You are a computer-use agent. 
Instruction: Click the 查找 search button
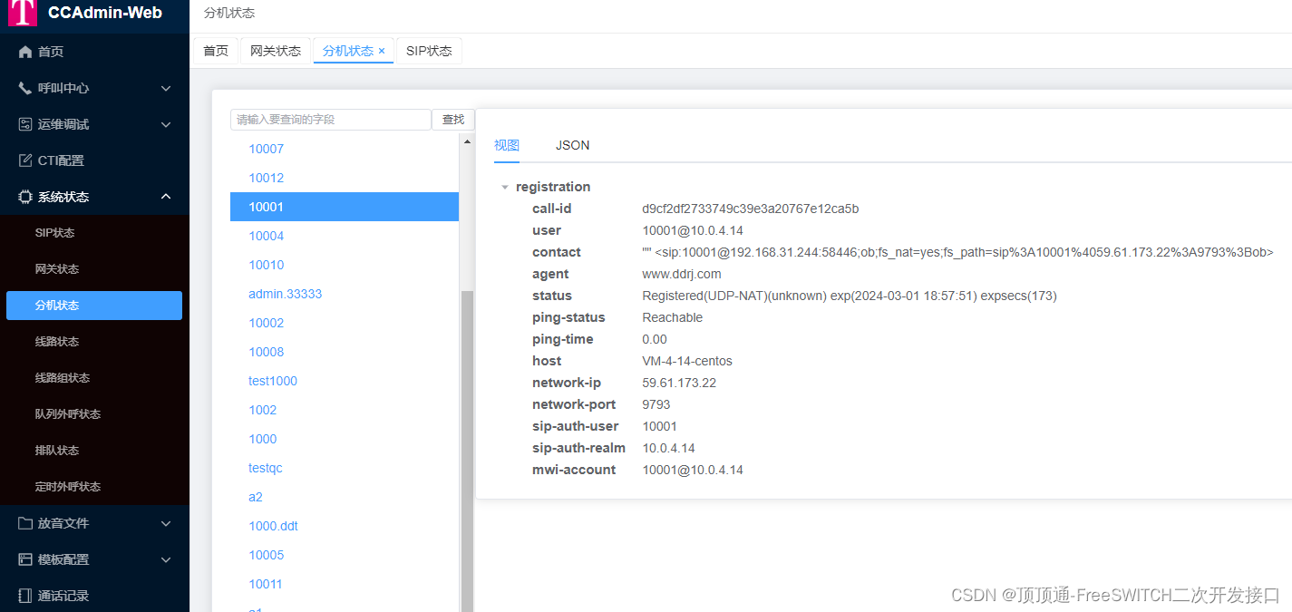(x=452, y=119)
